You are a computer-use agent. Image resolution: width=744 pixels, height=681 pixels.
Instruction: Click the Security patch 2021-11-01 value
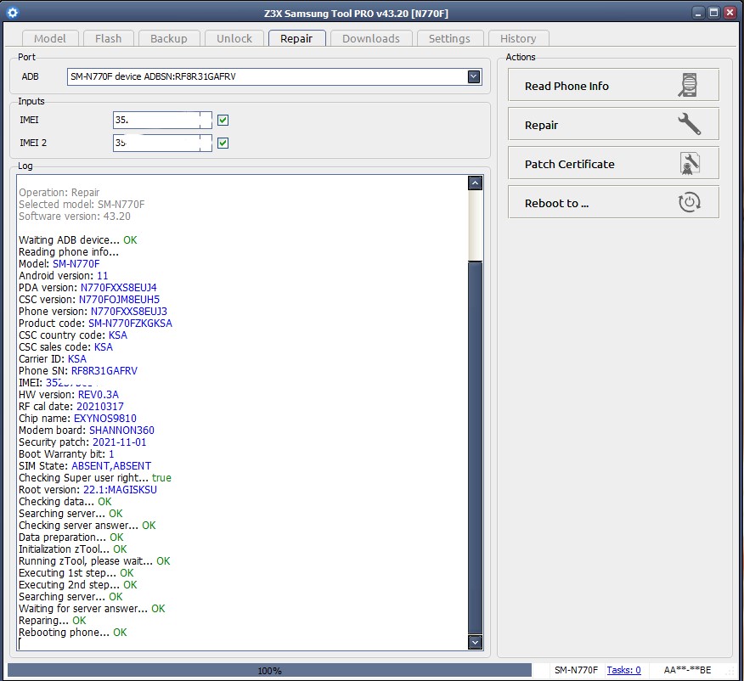(x=119, y=442)
